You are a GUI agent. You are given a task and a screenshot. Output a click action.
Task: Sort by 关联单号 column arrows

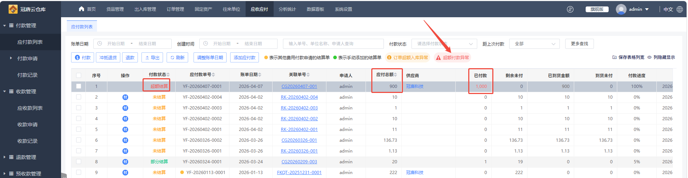pyautogui.click(x=308, y=75)
